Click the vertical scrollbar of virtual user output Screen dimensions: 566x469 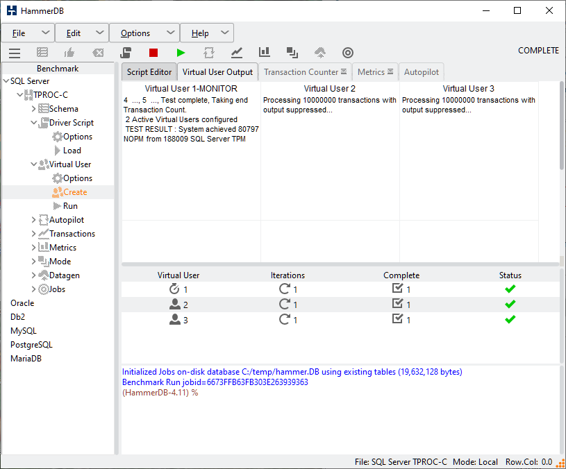[562, 126]
